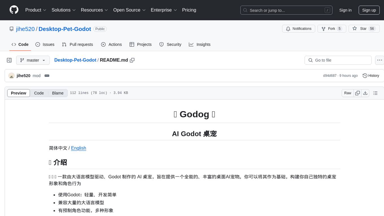The image size is (384, 216).
Task: Switch to the Issues tab
Action: (45, 44)
